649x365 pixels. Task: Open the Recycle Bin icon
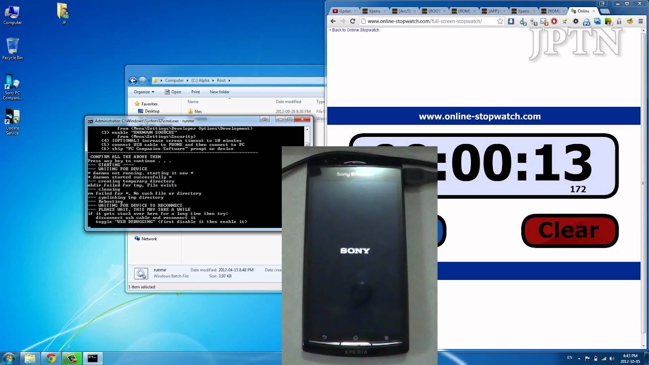coord(12,49)
